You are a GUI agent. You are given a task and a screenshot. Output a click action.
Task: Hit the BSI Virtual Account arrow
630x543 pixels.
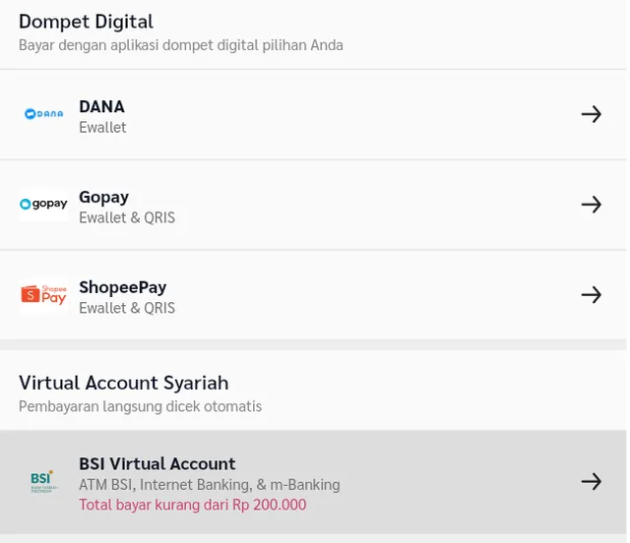(x=591, y=481)
